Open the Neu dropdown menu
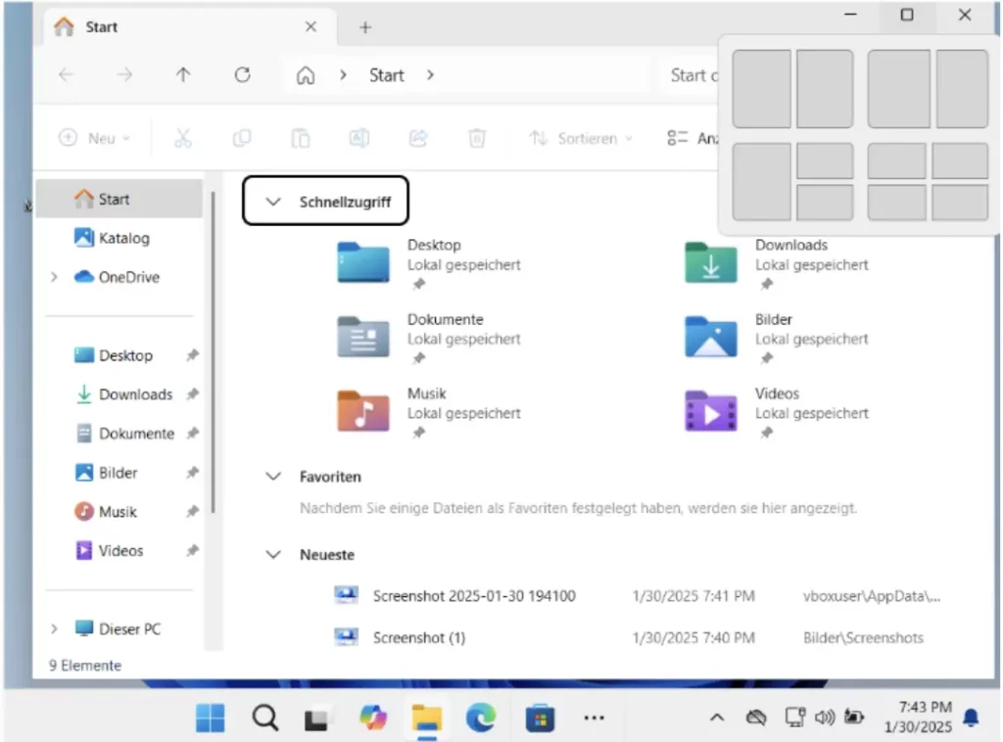 tap(94, 138)
